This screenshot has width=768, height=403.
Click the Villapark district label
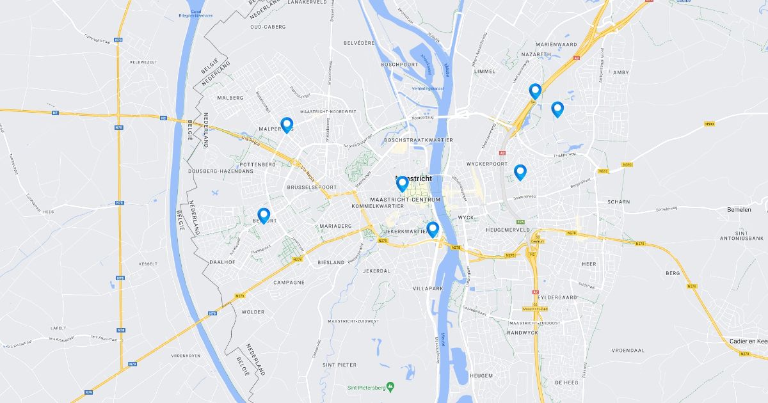[x=428, y=288]
